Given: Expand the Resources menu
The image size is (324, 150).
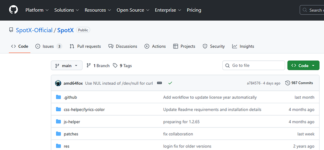Looking at the screenshot, I should (98, 10).
